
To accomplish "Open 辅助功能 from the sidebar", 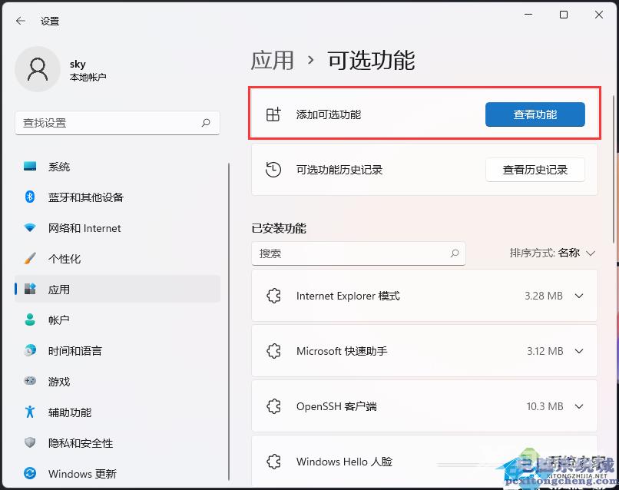I will [x=118, y=412].
